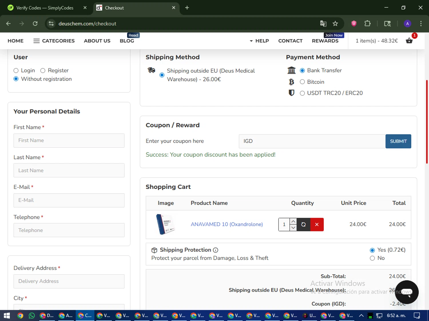Screen dimensions: 429x321
Task: Select Yes for Shipping Protection
Action: tap(372, 250)
